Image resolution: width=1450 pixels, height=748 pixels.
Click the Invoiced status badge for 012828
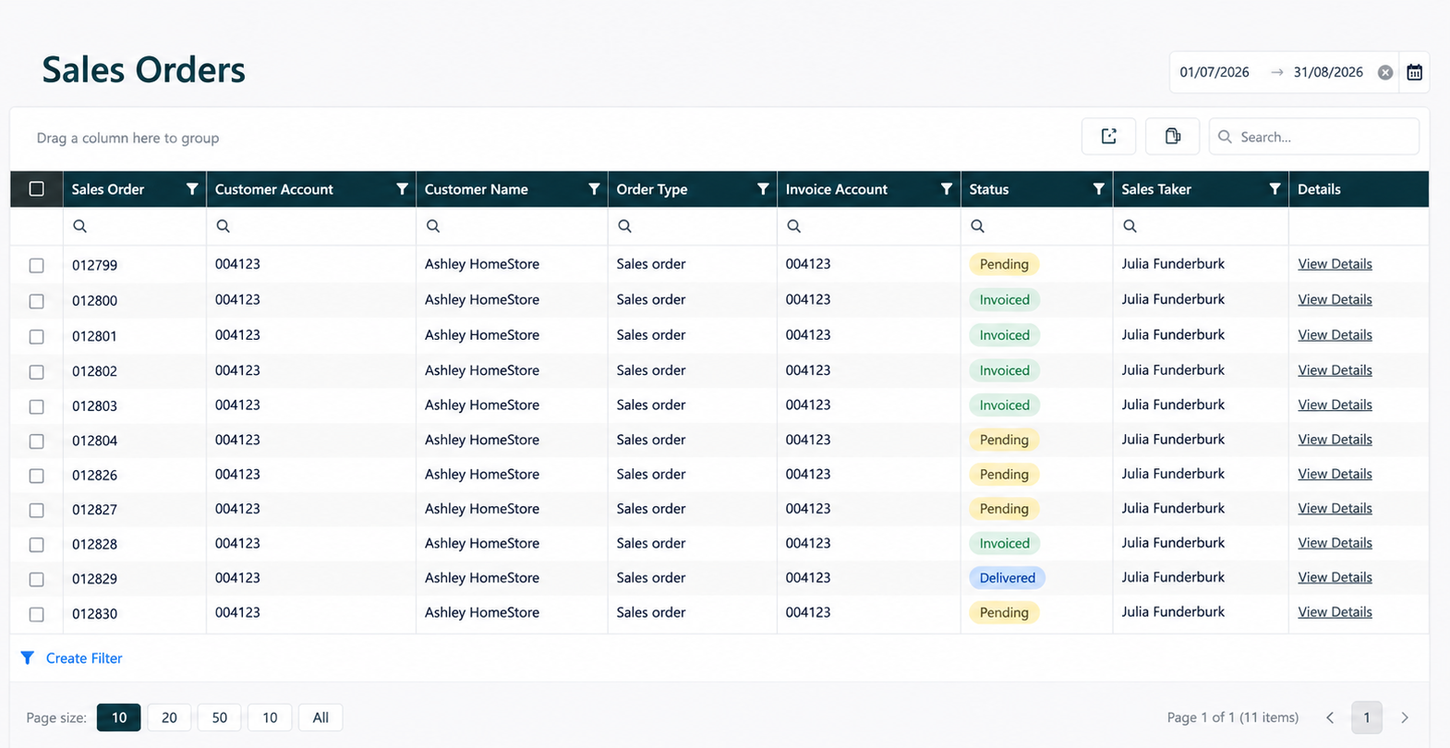coord(1004,543)
